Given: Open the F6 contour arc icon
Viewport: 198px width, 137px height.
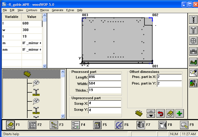Looking at the screenshot, I should tap(119, 125).
